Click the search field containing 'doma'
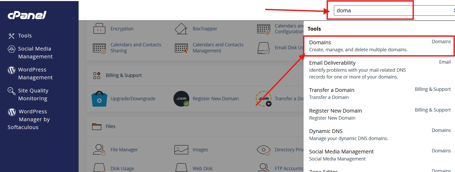This screenshot has width=455, height=172. click(394, 10)
